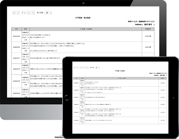Image resolution: width=179 pixels, height=139 pixels.
Task: Click recorder name column header on monitor
Action: [x=148, y=29]
